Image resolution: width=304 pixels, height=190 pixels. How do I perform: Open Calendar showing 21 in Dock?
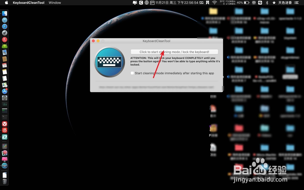point(5,65)
